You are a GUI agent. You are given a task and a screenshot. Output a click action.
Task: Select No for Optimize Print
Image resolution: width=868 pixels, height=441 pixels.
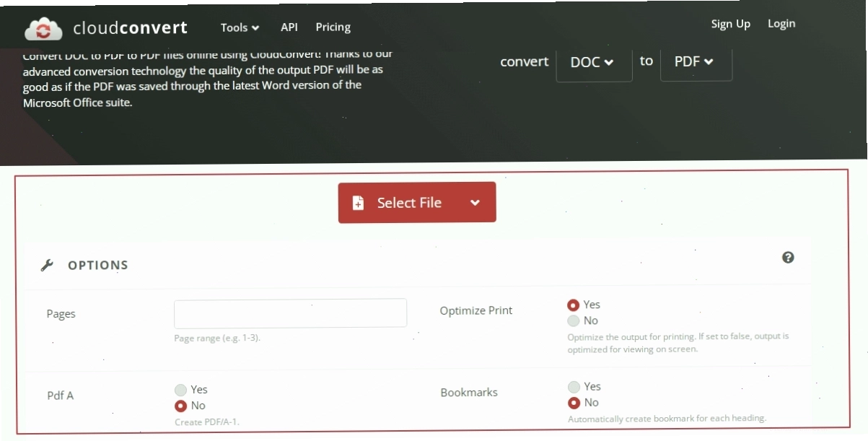pyautogui.click(x=574, y=321)
